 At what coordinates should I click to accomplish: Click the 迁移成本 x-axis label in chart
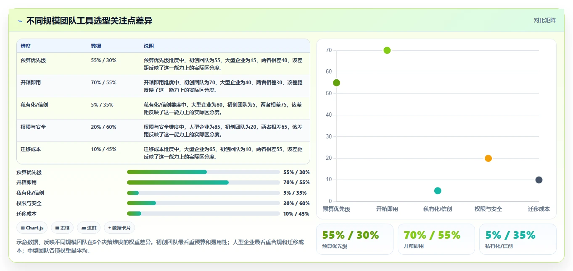coord(539,209)
